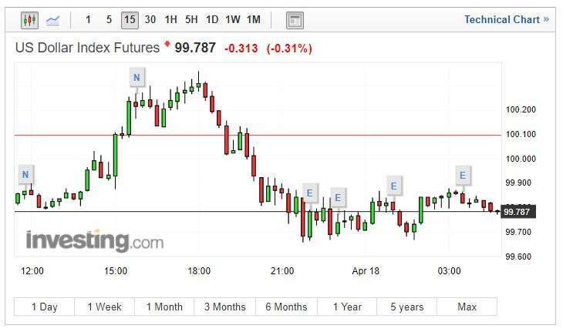The width and height of the screenshot is (563, 332).
Task: Open the Technical Chart link
Action: point(507,20)
